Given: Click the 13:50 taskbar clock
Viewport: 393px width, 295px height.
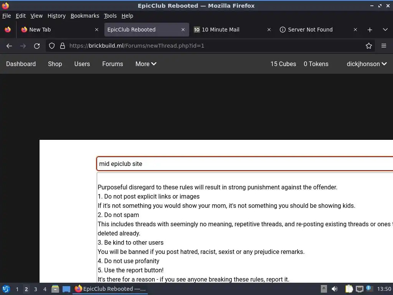Looking at the screenshot, I should point(384,289).
